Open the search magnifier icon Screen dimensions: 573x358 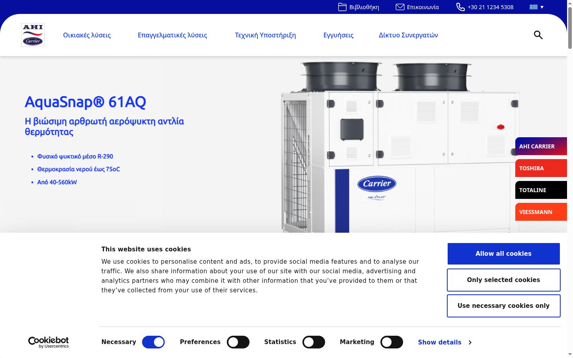(x=538, y=35)
